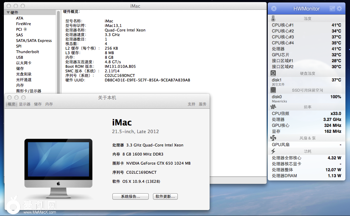Click hard disk icon beside 硬盘温度
350x216 pixels.
[273, 73]
